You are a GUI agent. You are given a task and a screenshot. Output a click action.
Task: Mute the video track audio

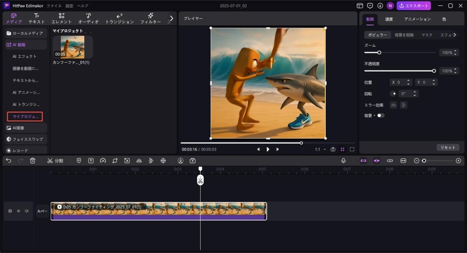coord(26,211)
